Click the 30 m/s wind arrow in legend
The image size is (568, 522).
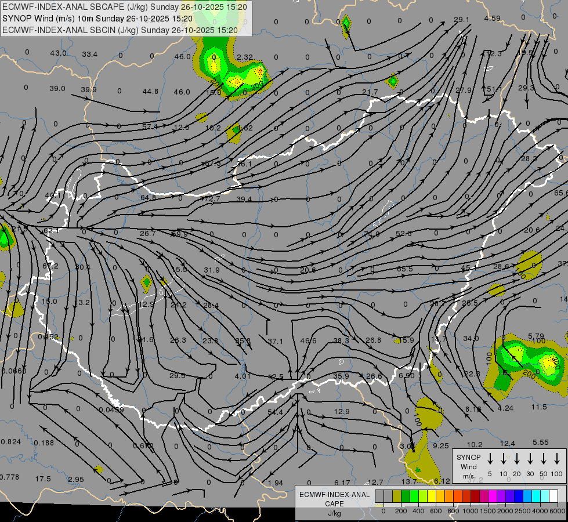pyautogui.click(x=530, y=459)
